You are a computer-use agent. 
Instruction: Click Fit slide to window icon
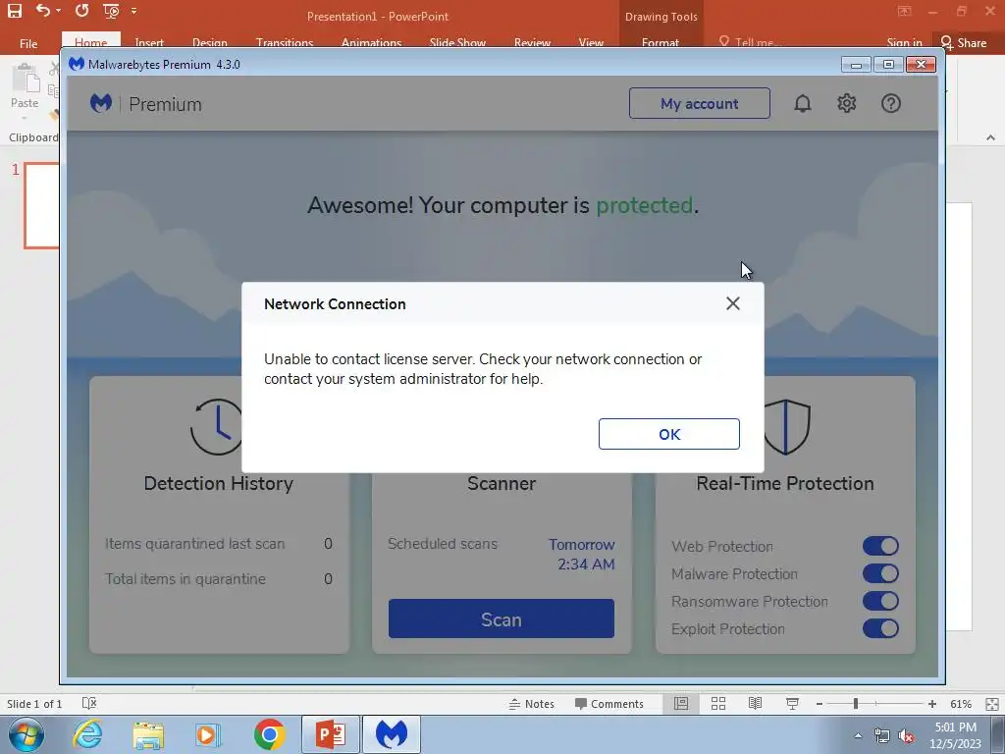click(x=991, y=704)
